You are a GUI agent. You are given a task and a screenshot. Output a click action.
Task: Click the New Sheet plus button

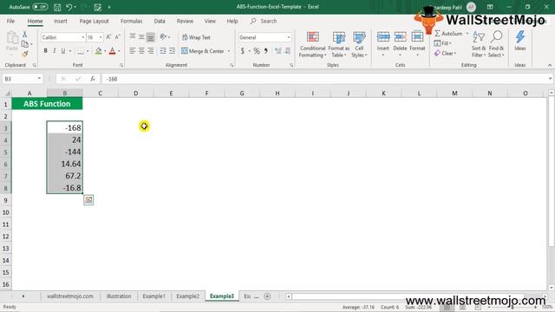tap(267, 296)
